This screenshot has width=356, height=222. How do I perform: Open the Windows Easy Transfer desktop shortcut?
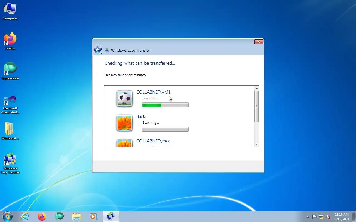click(x=10, y=163)
